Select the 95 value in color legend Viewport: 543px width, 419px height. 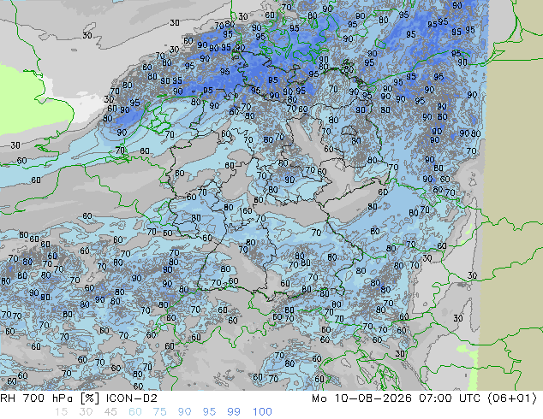(x=209, y=412)
